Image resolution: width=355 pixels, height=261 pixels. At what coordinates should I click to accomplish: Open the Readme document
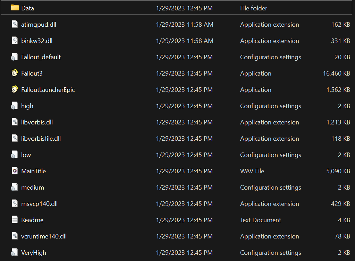coord(32,220)
